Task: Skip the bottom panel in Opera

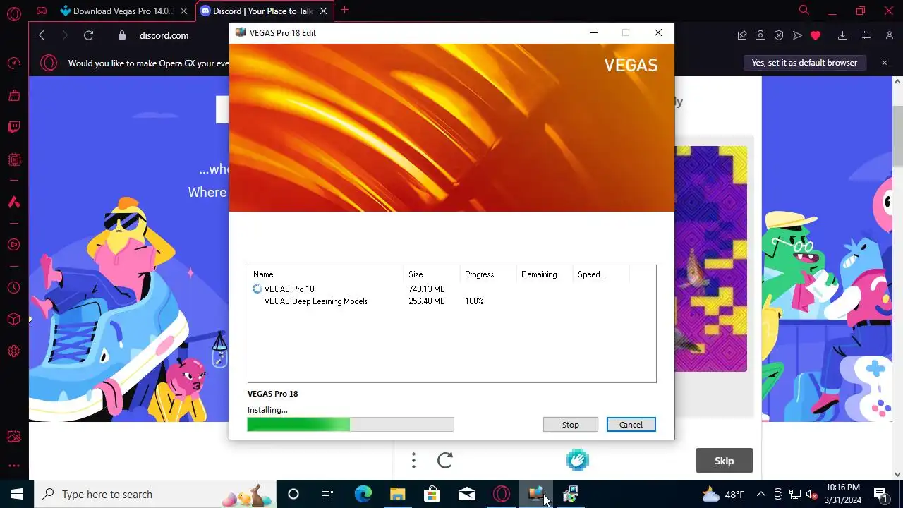Action: [x=724, y=461]
